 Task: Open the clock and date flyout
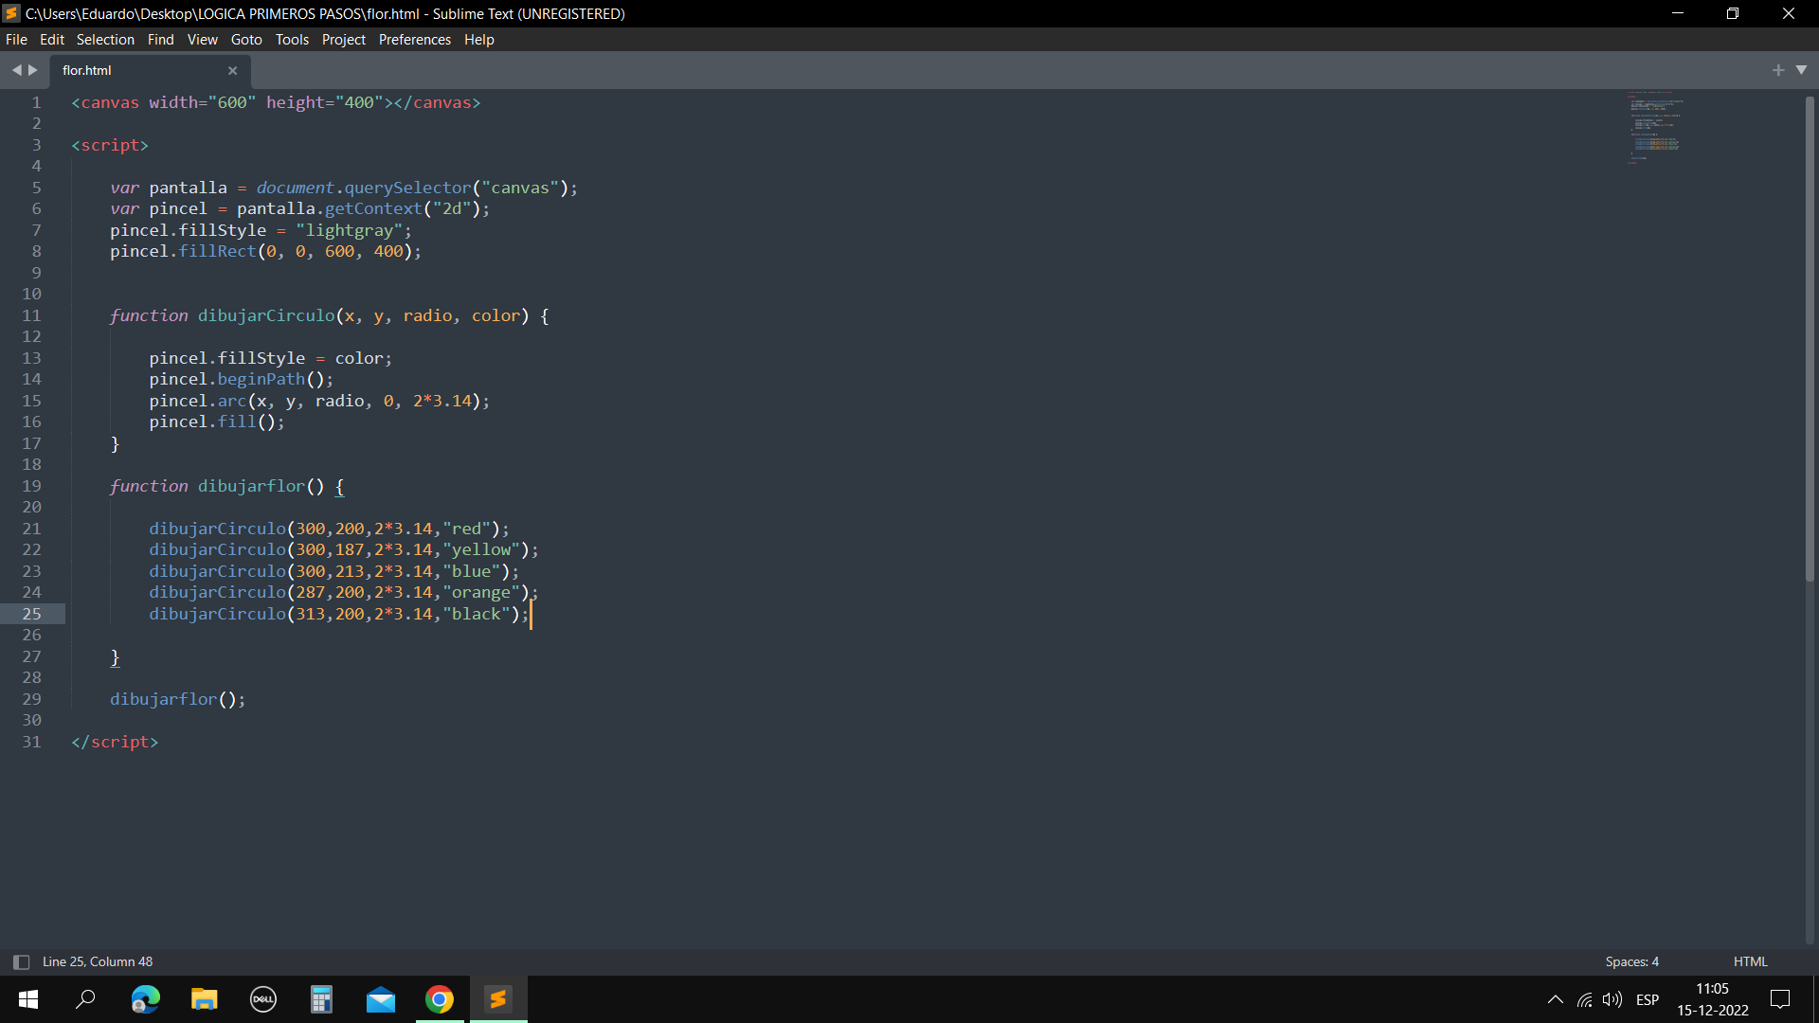pos(1713,999)
